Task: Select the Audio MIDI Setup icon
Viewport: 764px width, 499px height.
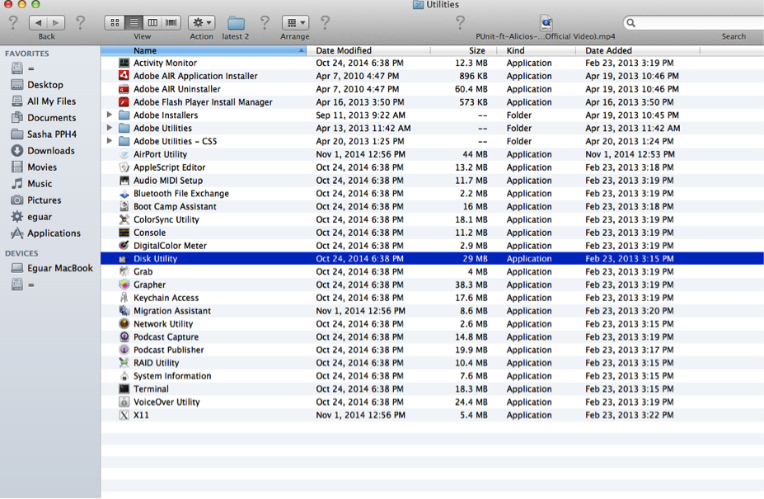Action: coord(124,180)
